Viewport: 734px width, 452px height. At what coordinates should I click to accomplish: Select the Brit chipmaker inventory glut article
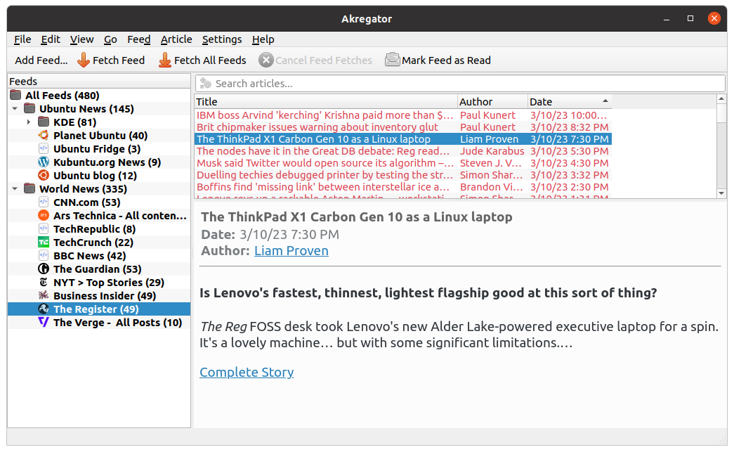tap(403, 127)
